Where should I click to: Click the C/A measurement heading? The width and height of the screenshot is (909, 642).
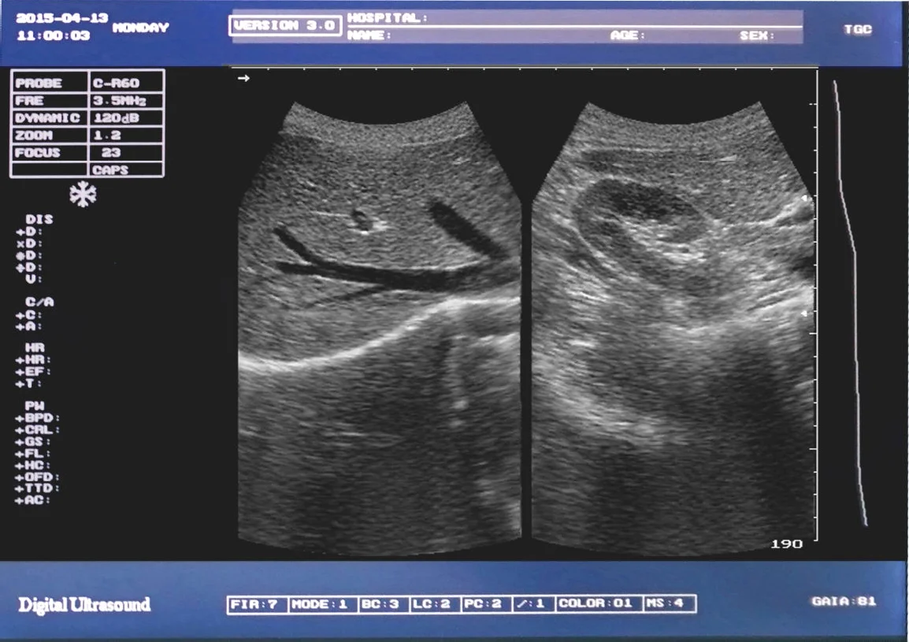39,302
